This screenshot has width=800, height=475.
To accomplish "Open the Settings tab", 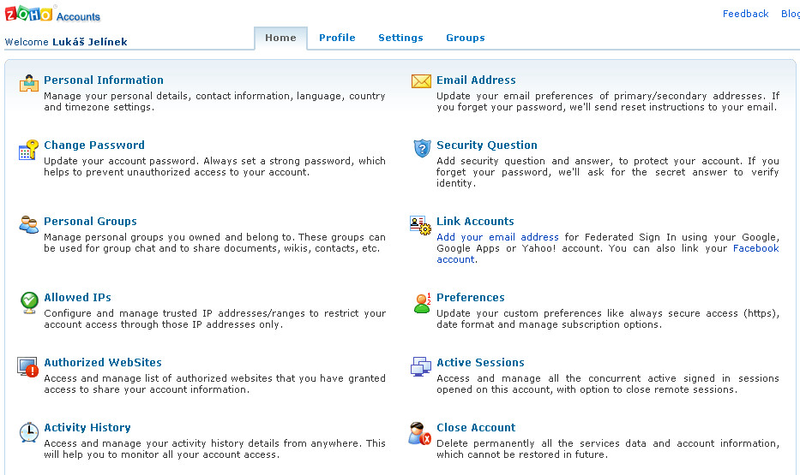I will (400, 38).
